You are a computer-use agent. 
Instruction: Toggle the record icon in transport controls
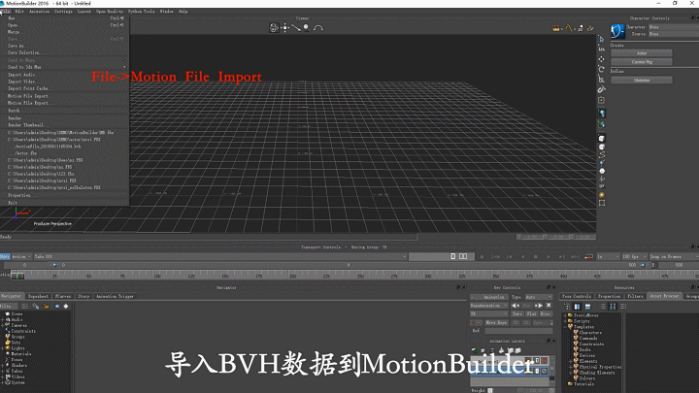coord(482,256)
